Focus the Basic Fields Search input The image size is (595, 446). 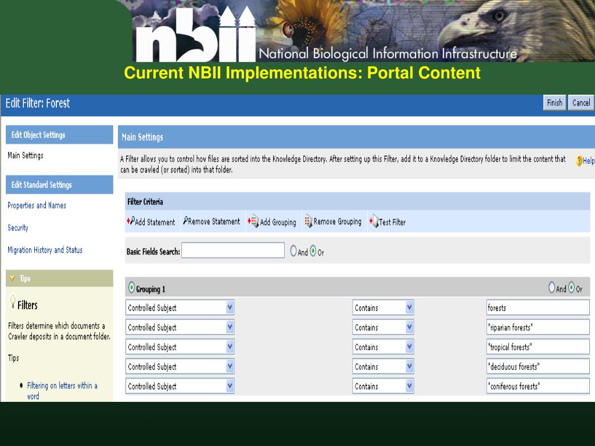pos(233,250)
